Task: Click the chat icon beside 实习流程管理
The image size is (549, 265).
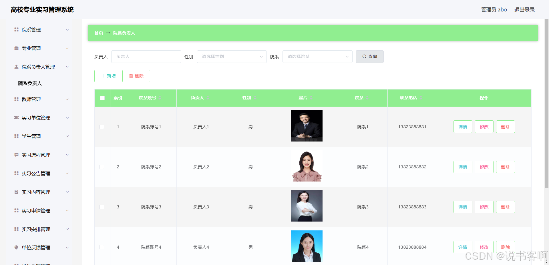Action: 16,155
